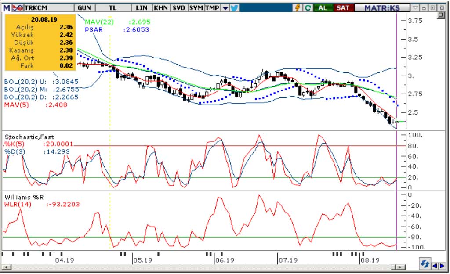Image resolution: width=450 pixels, height=274 pixels.
Task: Click the PSAR value 2.6053
Action: pyautogui.click(x=136, y=29)
